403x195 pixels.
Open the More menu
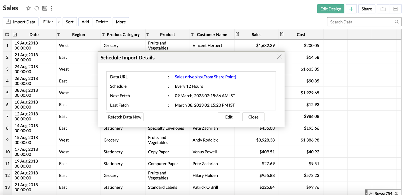(x=121, y=22)
